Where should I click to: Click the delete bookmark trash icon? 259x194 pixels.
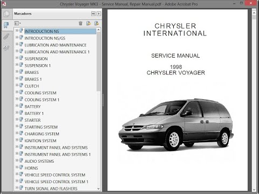[80, 23]
